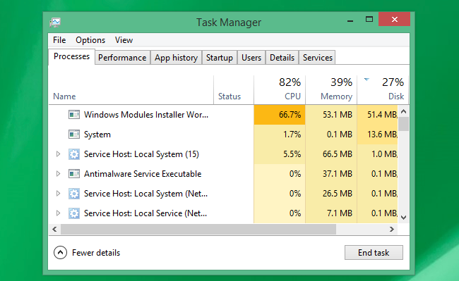The width and height of the screenshot is (459, 281).
Task: Click the 1.7% CPU value cell
Action: point(280,135)
